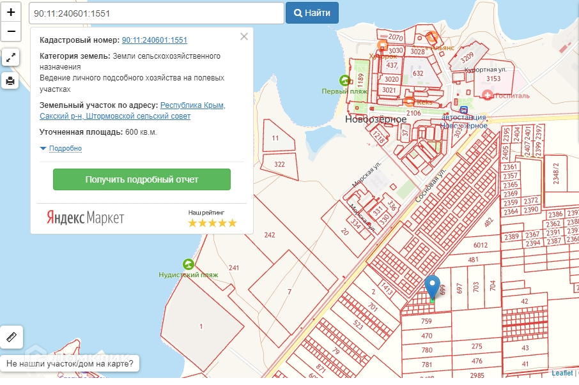Click the Получить подробный отчет button
The image size is (579, 385).
click(x=141, y=179)
